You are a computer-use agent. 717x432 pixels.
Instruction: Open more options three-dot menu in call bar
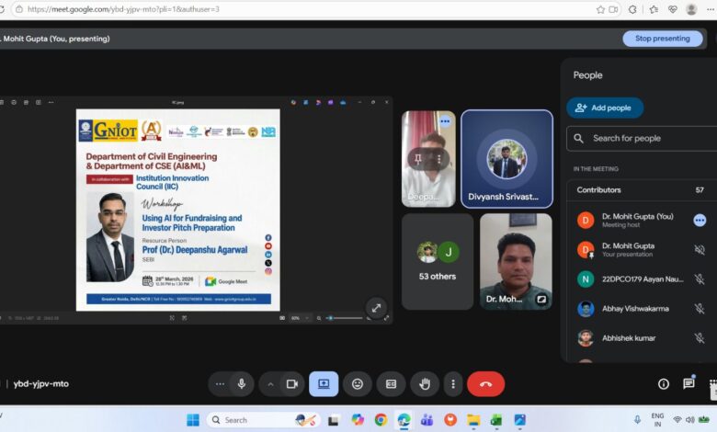pyautogui.click(x=451, y=383)
